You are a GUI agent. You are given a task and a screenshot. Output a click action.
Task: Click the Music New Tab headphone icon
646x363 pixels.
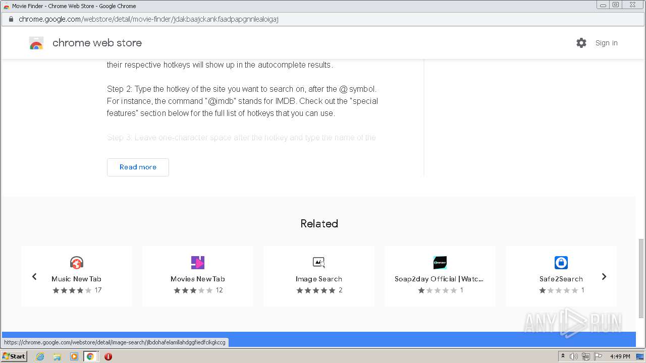77,263
